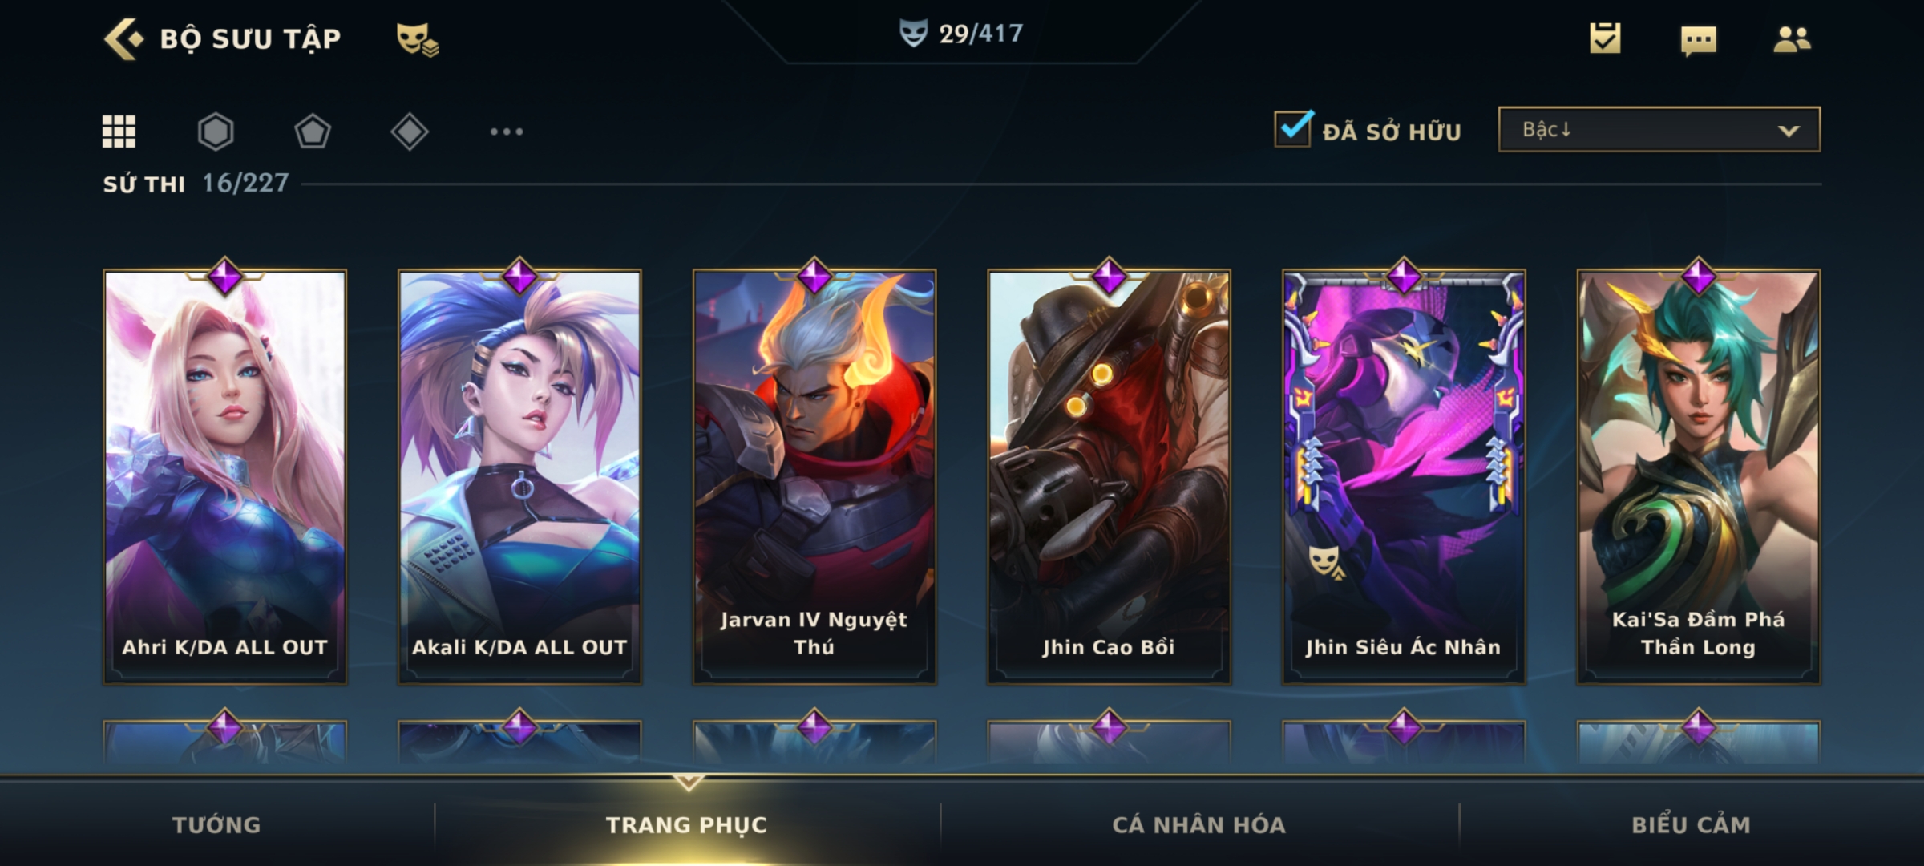Select the all-skins grid filter icon
The height and width of the screenshot is (866, 1924).
pos(119,132)
